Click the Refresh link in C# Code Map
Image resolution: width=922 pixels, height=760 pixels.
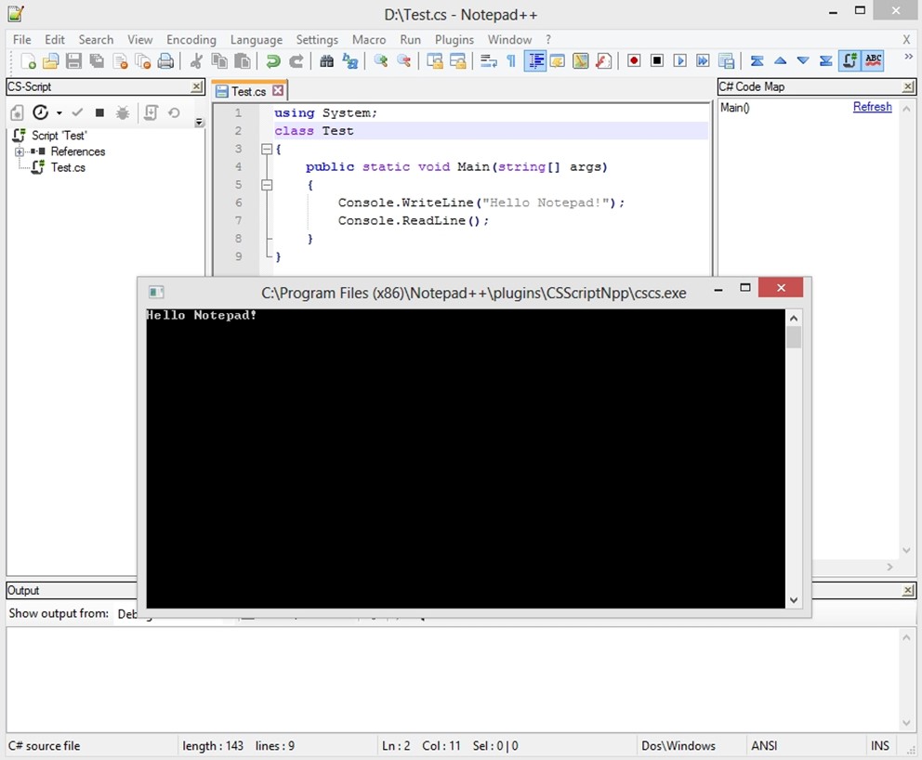coord(872,107)
